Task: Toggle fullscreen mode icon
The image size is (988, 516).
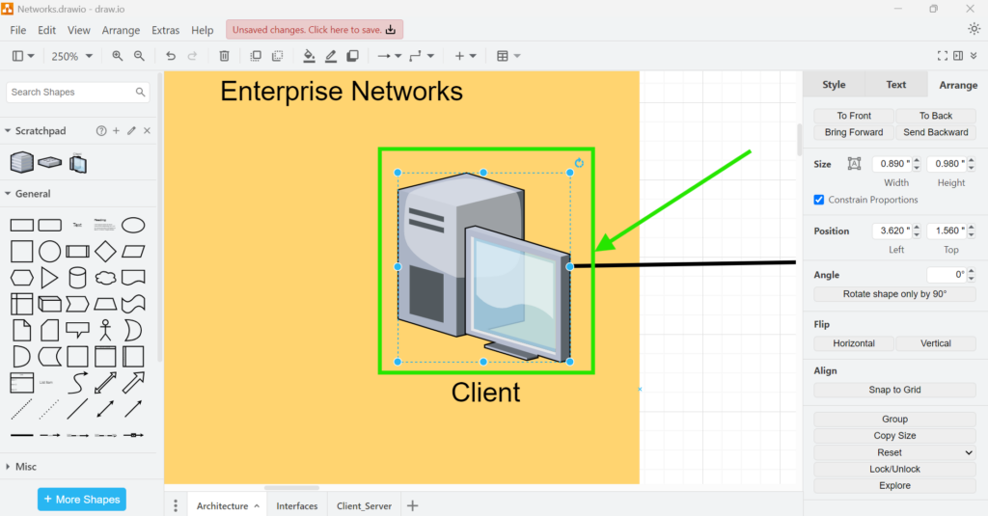Action: (942, 56)
